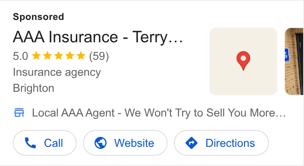Click the phone icon in Call button
This screenshot has width=304, height=166.
pos(30,143)
